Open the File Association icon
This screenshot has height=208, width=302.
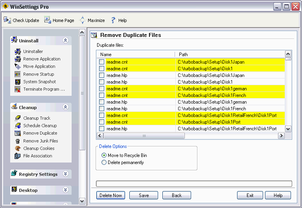coord(17,156)
